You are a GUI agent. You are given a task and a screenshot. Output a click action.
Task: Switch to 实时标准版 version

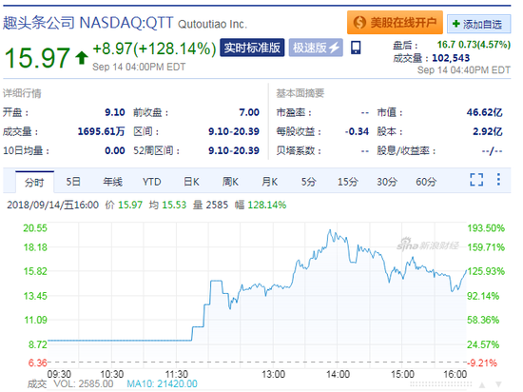[x=252, y=48]
